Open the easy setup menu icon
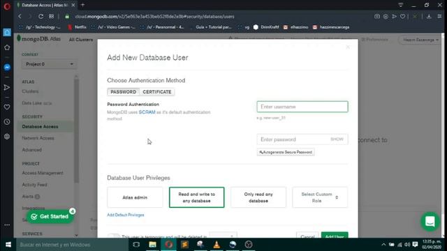The width and height of the screenshot is (447, 251). coord(439,17)
